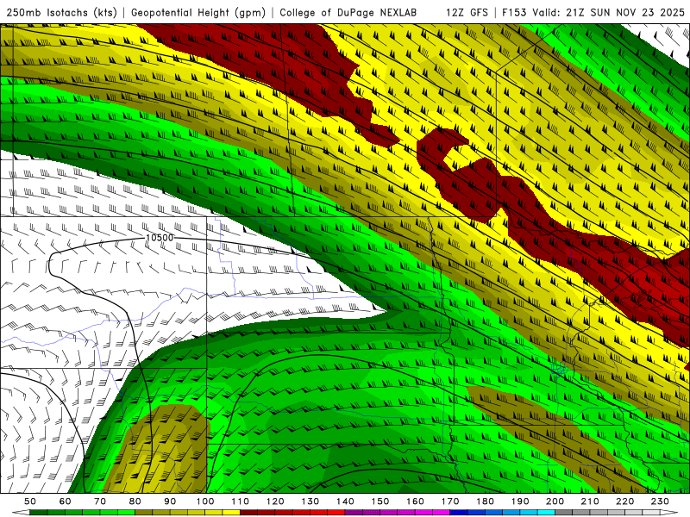Click the 'Valid: 21Z SUN NOV 23 2025' text
Viewport: 690px width, 517px height.
point(609,13)
